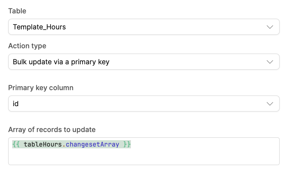Open the Primary key column dropdown
Viewport: 285px width, 171px height.
coord(144,104)
